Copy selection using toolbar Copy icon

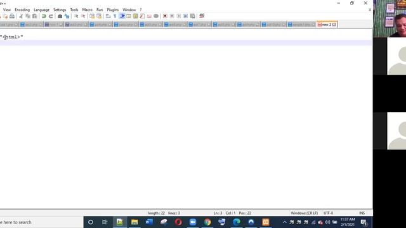[x=28, y=16]
